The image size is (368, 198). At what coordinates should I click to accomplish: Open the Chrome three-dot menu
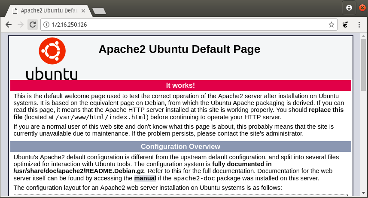(x=359, y=25)
